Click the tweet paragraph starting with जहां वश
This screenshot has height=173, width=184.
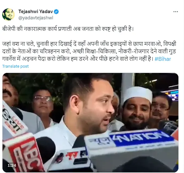tap(89, 51)
